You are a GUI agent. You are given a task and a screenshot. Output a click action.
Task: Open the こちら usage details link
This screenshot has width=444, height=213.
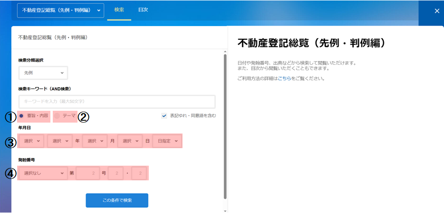click(284, 79)
